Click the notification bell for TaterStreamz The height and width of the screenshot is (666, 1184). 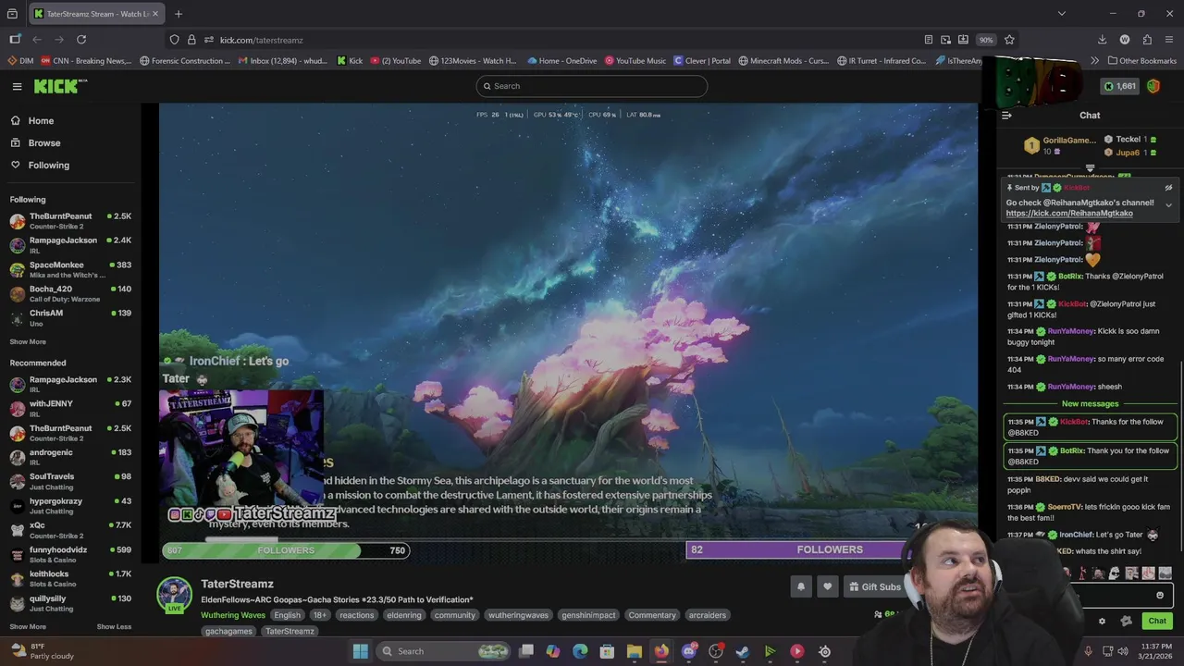pos(801,586)
